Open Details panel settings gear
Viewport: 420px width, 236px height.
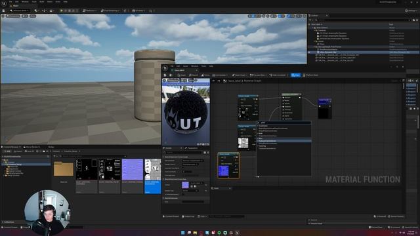pos(208,153)
